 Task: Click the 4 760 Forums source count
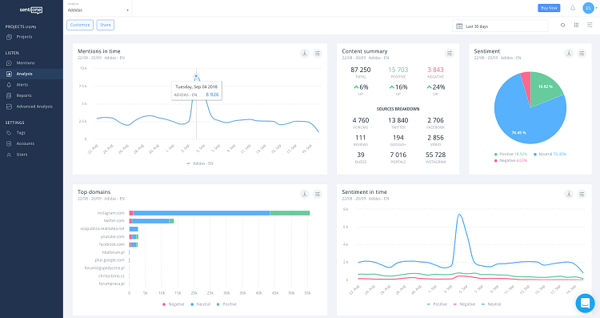click(x=361, y=120)
